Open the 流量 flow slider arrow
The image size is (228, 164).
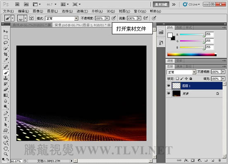pos(139,18)
